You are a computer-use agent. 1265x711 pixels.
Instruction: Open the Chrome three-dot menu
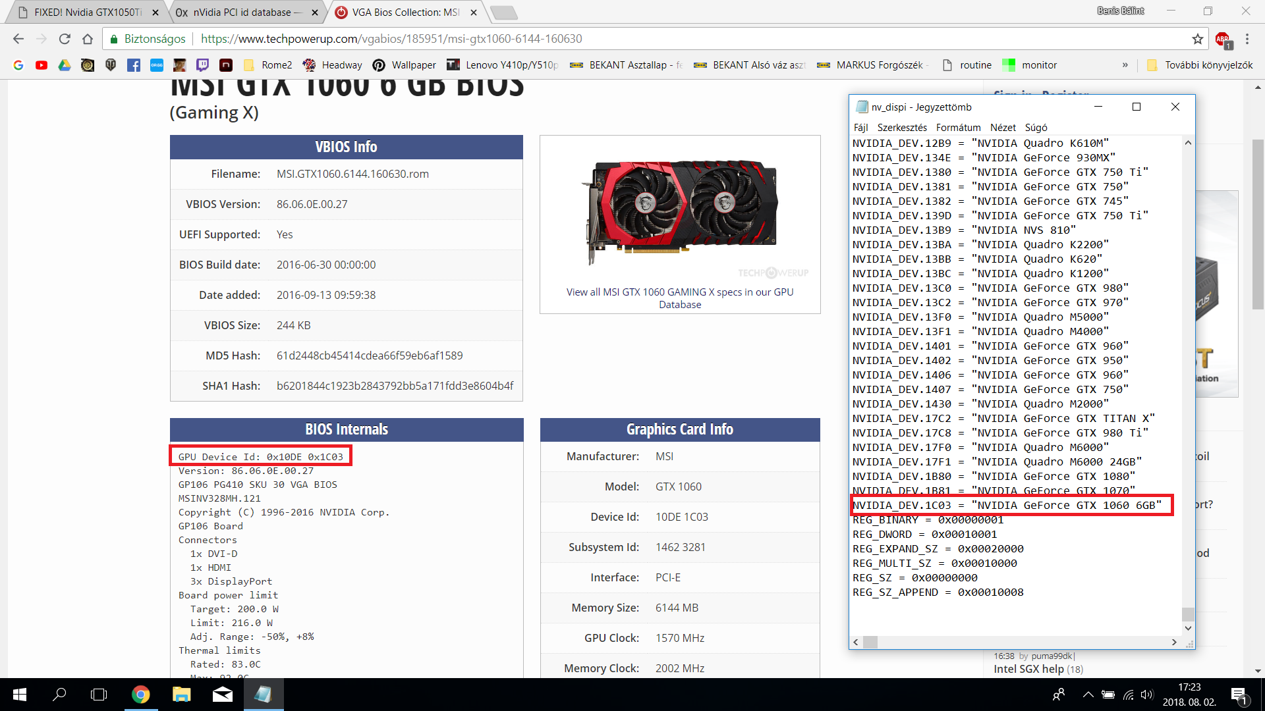[1247, 39]
